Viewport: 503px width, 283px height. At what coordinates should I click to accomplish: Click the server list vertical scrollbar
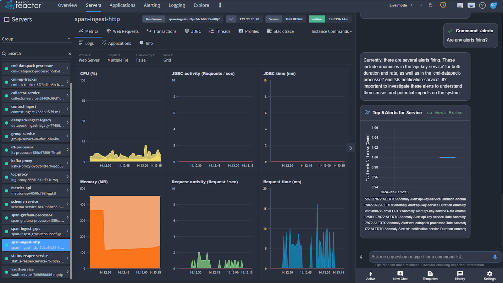tap(71, 180)
